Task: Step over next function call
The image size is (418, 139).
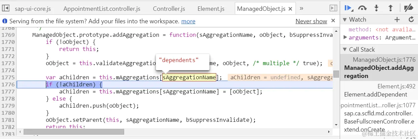Action: click(363, 8)
